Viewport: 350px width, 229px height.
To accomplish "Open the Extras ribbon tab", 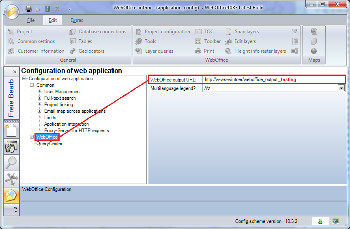I will pyautogui.click(x=77, y=20).
